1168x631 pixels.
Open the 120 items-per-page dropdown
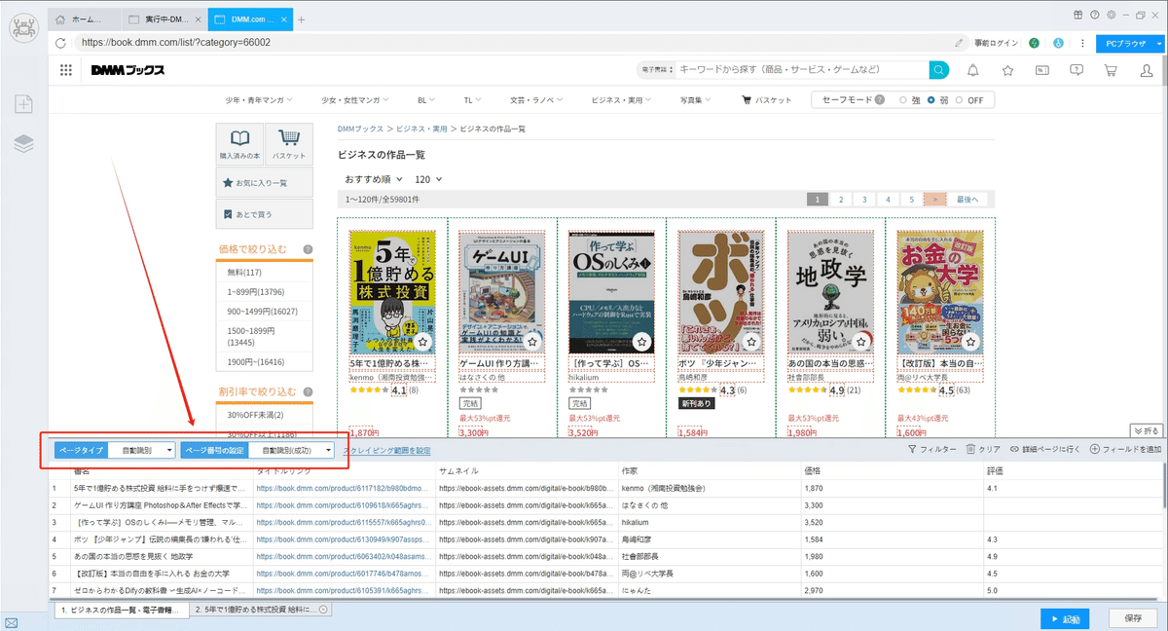coord(428,179)
